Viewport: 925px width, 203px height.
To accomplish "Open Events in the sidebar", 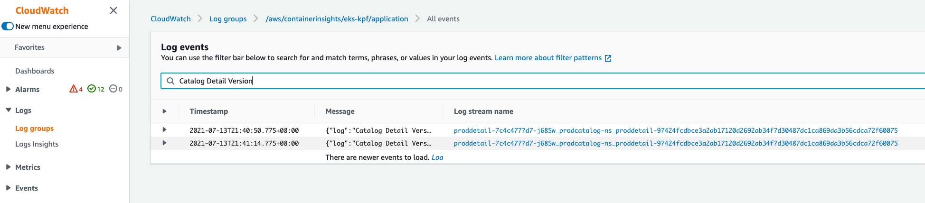I will pos(27,188).
